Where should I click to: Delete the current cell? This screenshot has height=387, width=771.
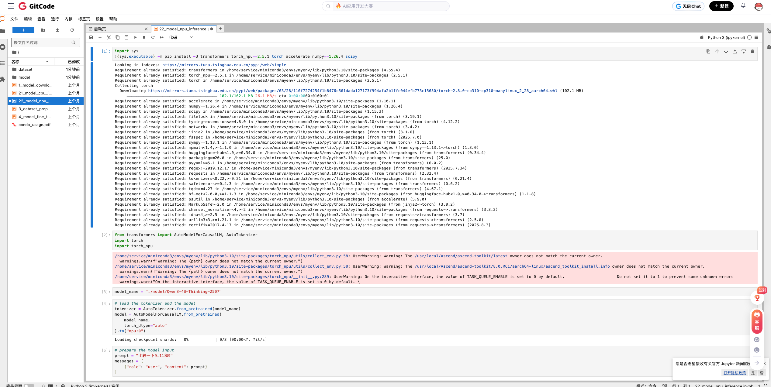coord(752,51)
